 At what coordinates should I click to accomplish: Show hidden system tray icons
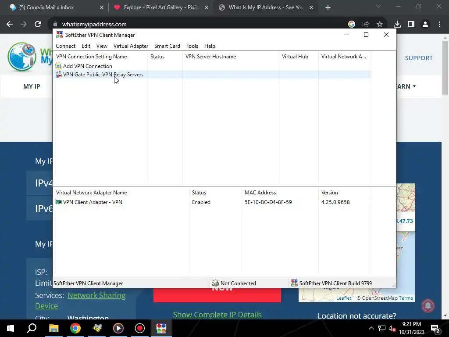click(371, 328)
